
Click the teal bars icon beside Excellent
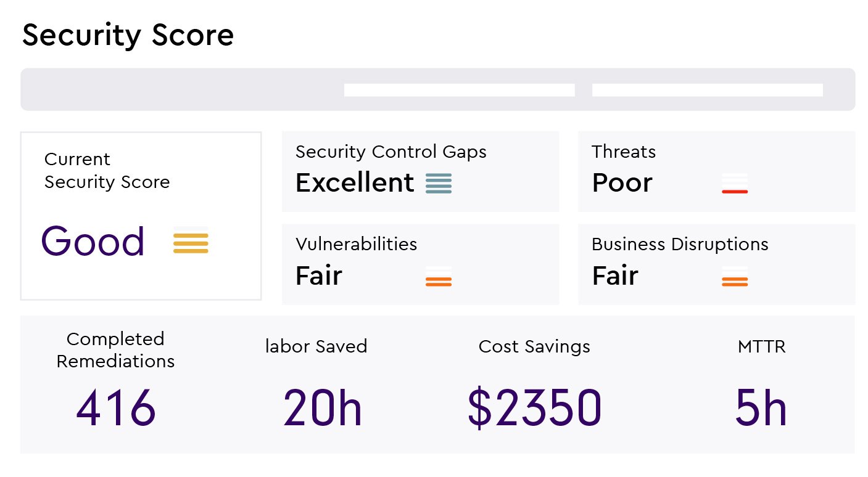(x=439, y=184)
